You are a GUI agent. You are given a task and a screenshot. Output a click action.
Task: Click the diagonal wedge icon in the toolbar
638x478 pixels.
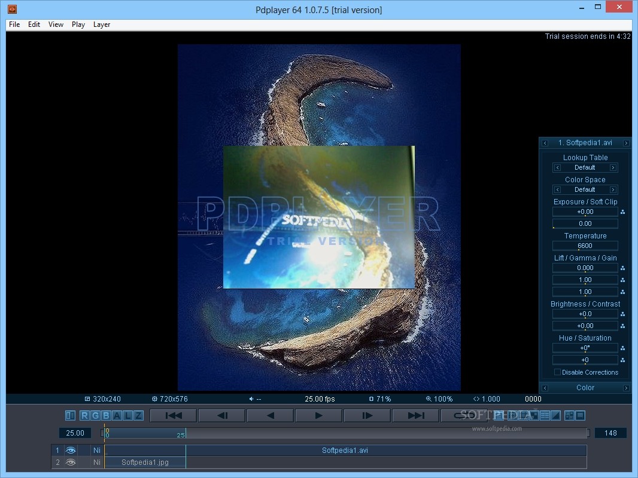click(555, 415)
